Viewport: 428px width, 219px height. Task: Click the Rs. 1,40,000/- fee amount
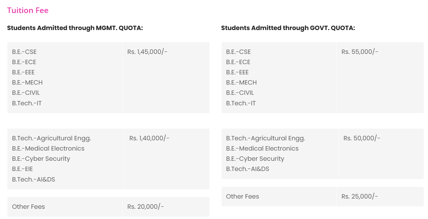(x=149, y=138)
